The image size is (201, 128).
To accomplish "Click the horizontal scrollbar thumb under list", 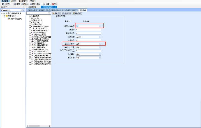I will pyautogui.click(x=34, y=126).
